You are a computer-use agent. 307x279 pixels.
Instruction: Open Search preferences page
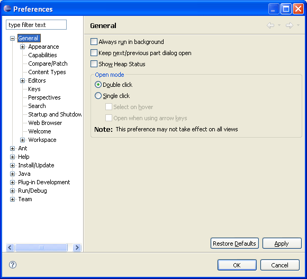[37, 106]
